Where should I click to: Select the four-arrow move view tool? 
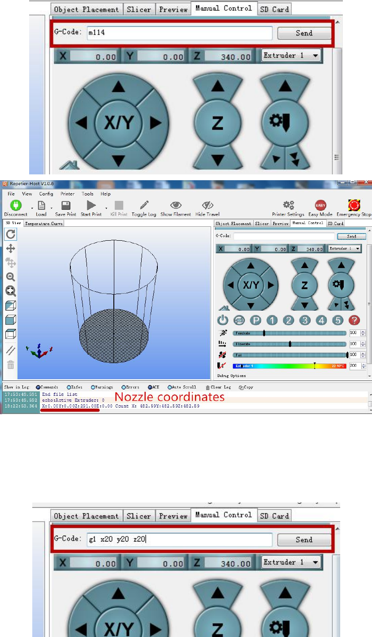(10, 248)
